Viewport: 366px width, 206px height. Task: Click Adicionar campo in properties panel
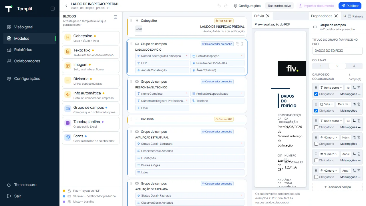pos(337,187)
